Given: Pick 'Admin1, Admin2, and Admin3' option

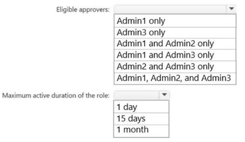Looking at the screenshot, I should [x=175, y=78].
